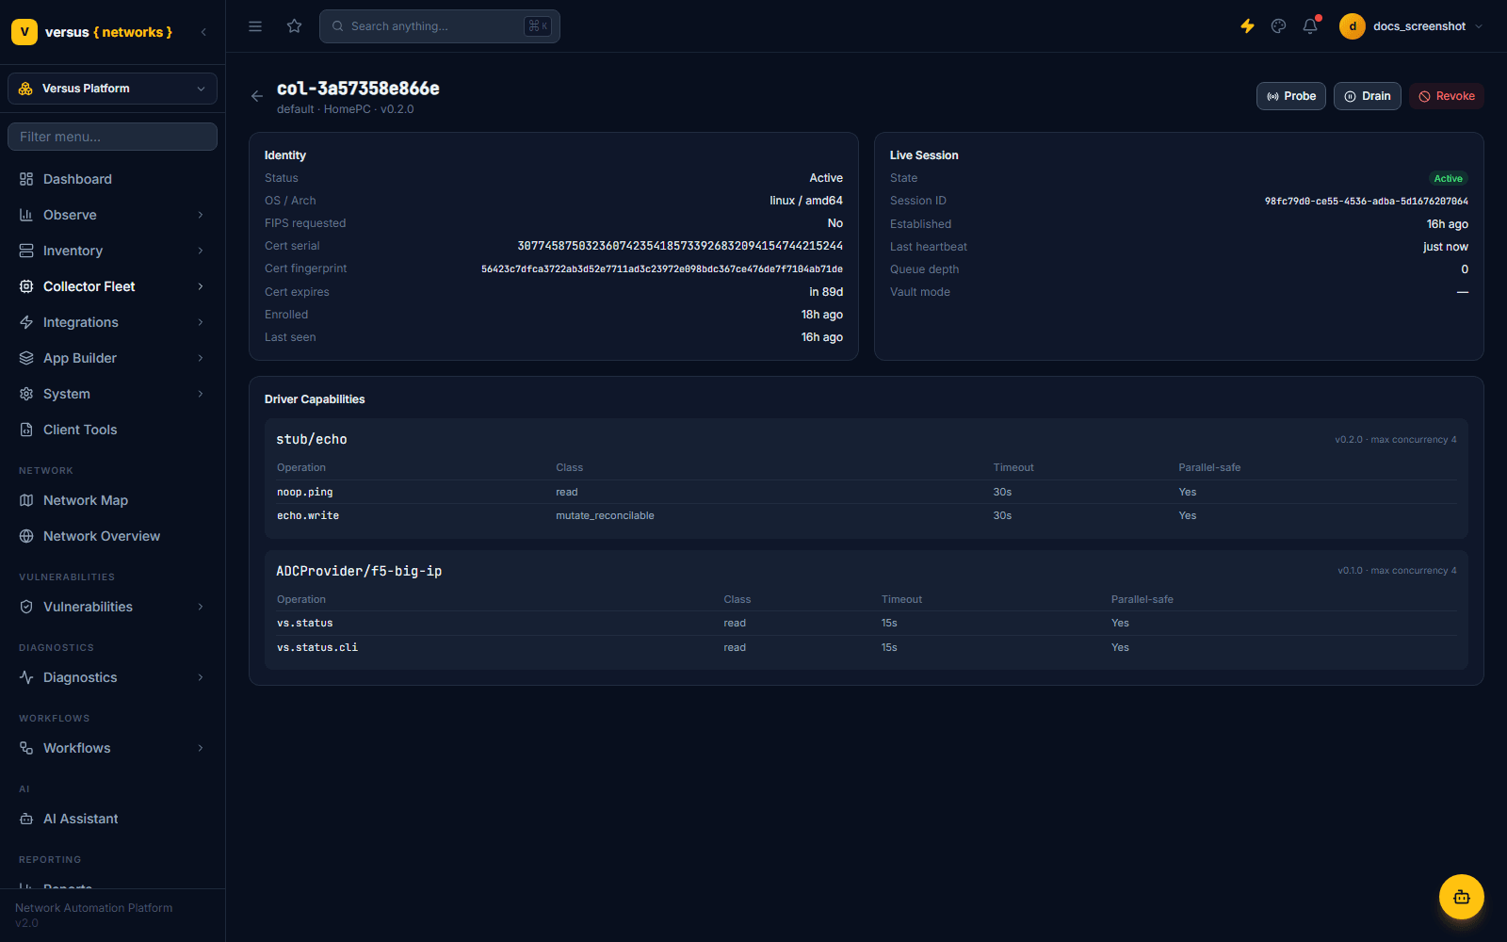Viewport: 1507px width, 942px height.
Task: Click the Vulnerabilities shield icon
Action: (x=26, y=607)
